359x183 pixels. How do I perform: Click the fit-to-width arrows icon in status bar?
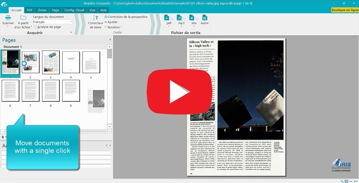351,181
